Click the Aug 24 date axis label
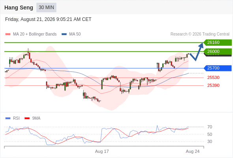Image resolution: width=233 pixels, height=158 pixels. pyautogui.click(x=193, y=151)
